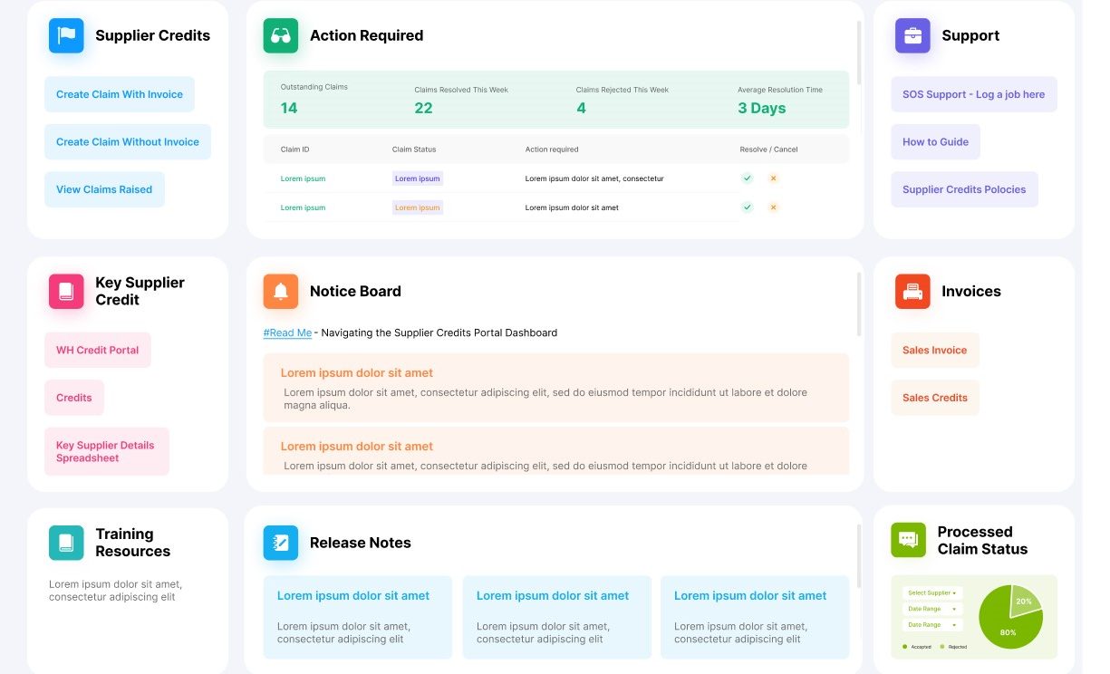Click the blue notepad Release Notes icon
1110x674 pixels.
coord(281,543)
